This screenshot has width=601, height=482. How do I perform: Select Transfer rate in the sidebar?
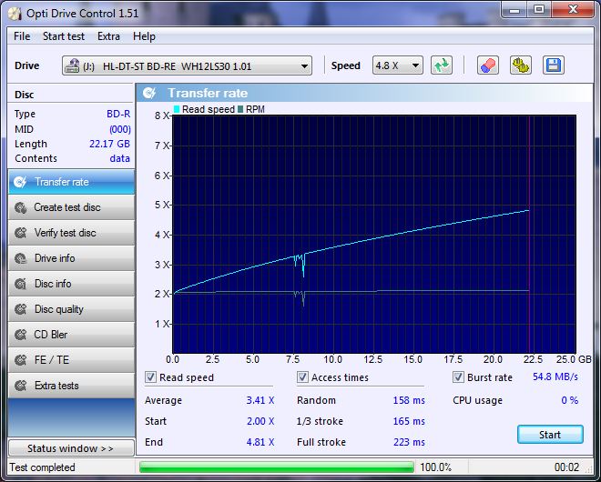[x=70, y=182]
